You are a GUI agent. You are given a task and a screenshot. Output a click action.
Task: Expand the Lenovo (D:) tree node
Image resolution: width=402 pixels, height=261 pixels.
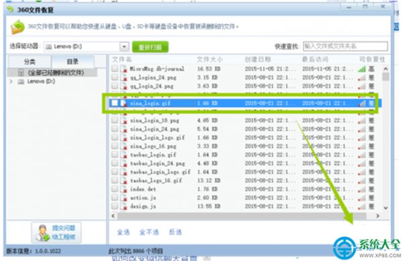[x=11, y=82]
